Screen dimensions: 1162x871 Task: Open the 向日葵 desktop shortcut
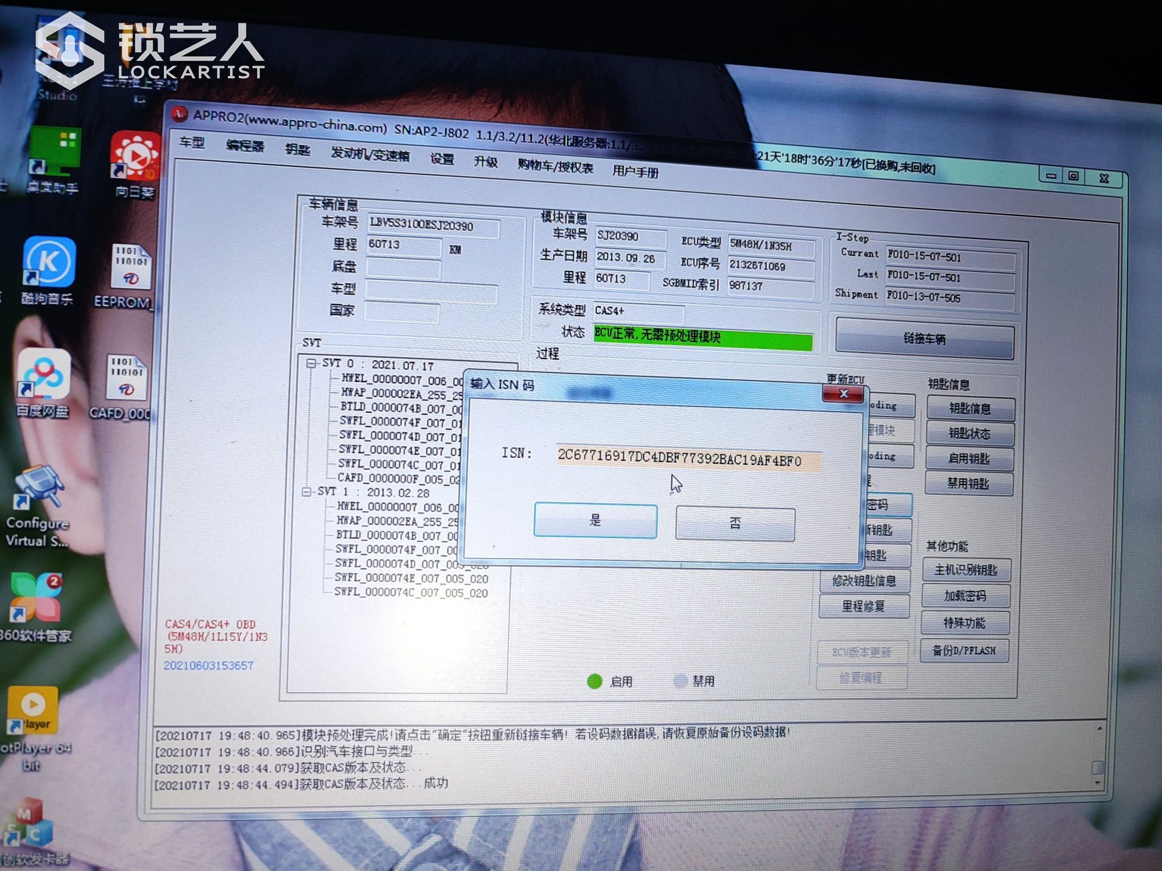135,165
